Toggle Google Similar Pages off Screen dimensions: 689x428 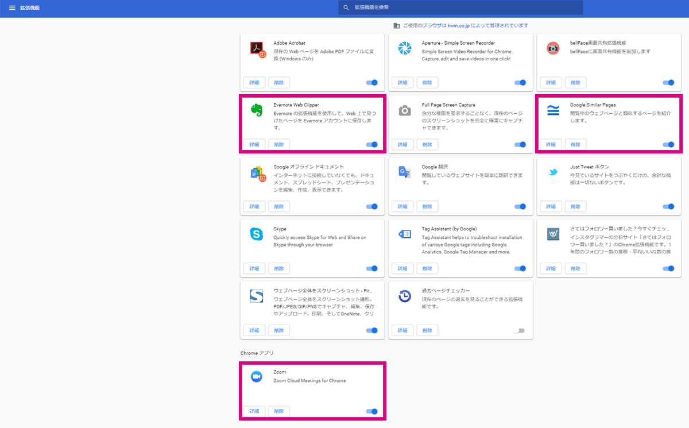[668, 145]
